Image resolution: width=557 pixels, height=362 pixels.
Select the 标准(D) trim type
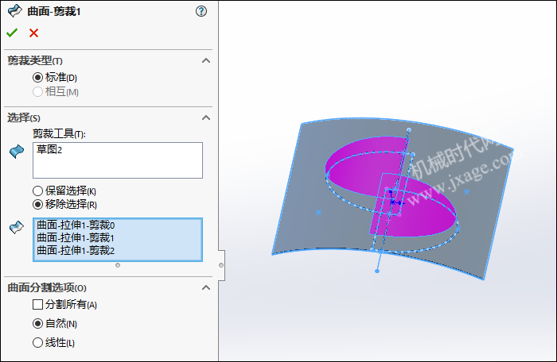pyautogui.click(x=37, y=77)
